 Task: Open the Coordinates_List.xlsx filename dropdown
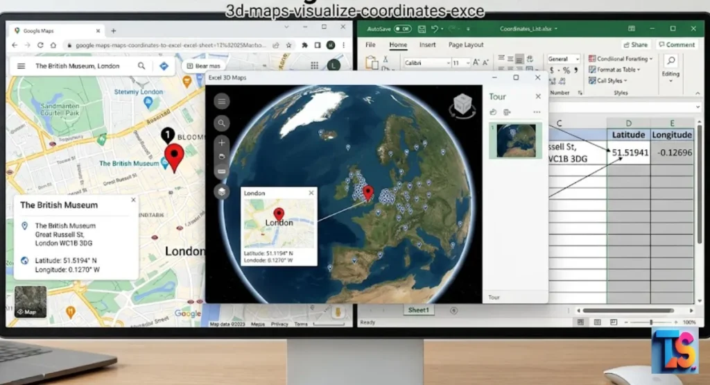[x=556, y=29]
